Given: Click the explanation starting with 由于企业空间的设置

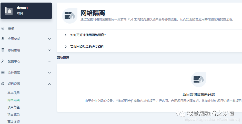Looking at the screenshot, I should pyautogui.click(x=163, y=101).
